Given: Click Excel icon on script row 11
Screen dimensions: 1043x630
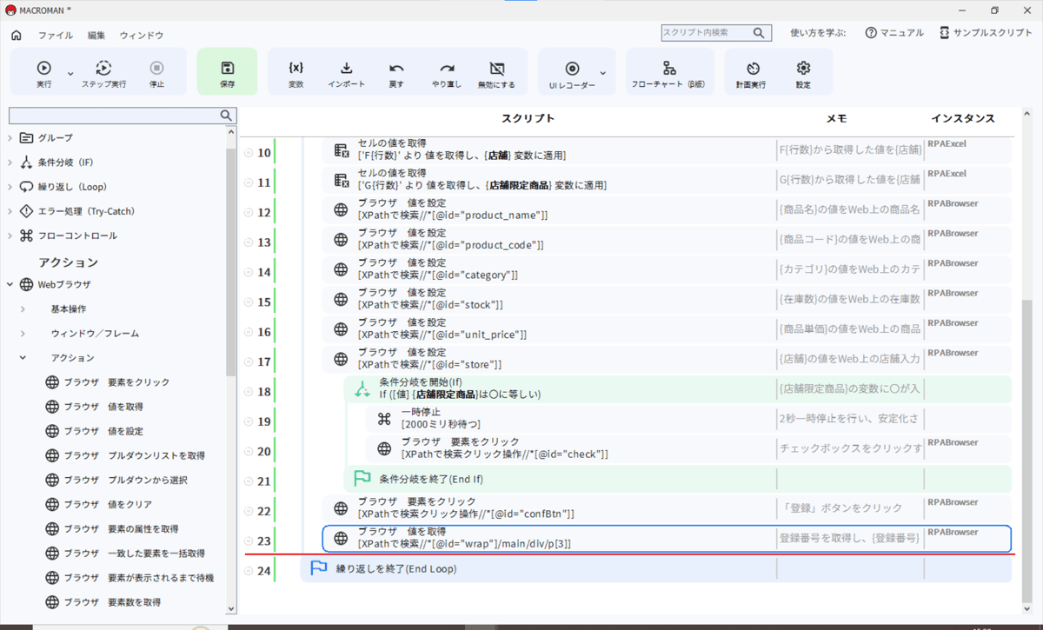Looking at the screenshot, I should [x=342, y=181].
